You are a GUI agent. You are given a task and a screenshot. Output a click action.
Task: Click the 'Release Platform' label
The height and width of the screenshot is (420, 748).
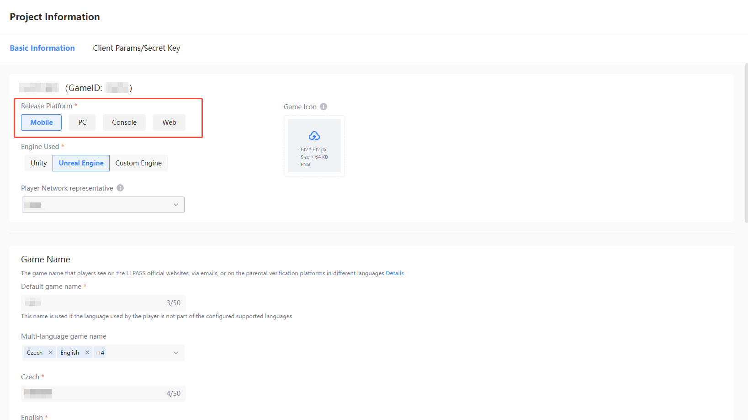(47, 106)
